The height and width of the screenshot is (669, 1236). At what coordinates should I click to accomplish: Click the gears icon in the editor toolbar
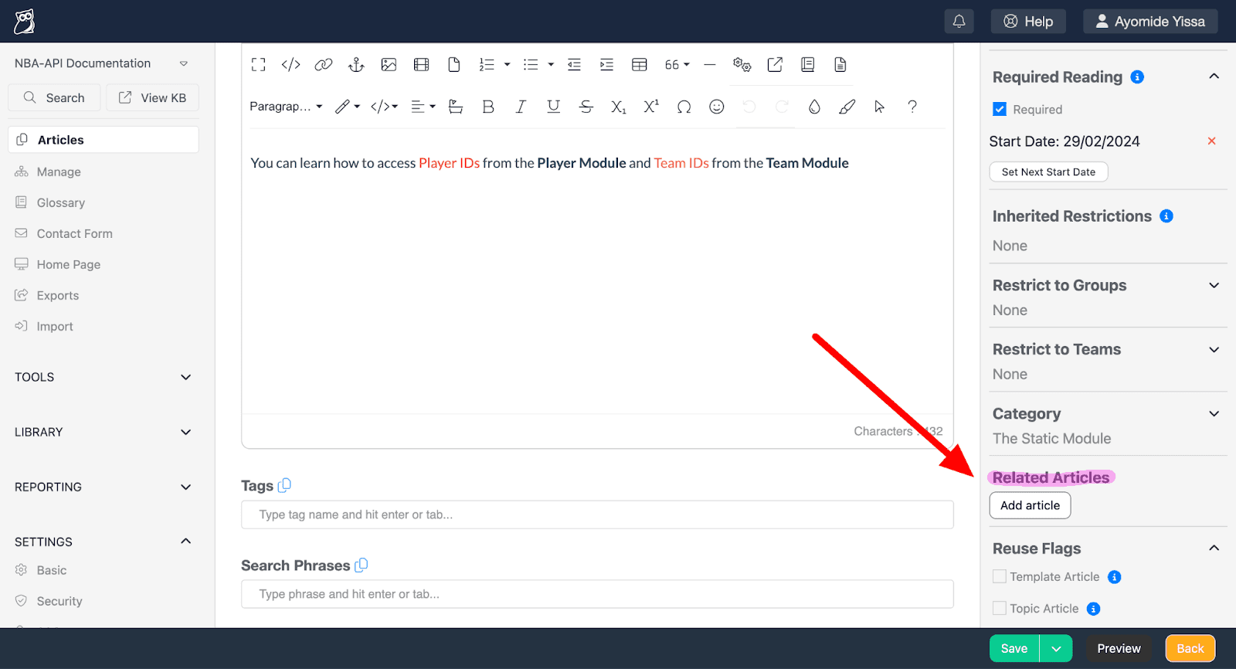pyautogui.click(x=742, y=65)
